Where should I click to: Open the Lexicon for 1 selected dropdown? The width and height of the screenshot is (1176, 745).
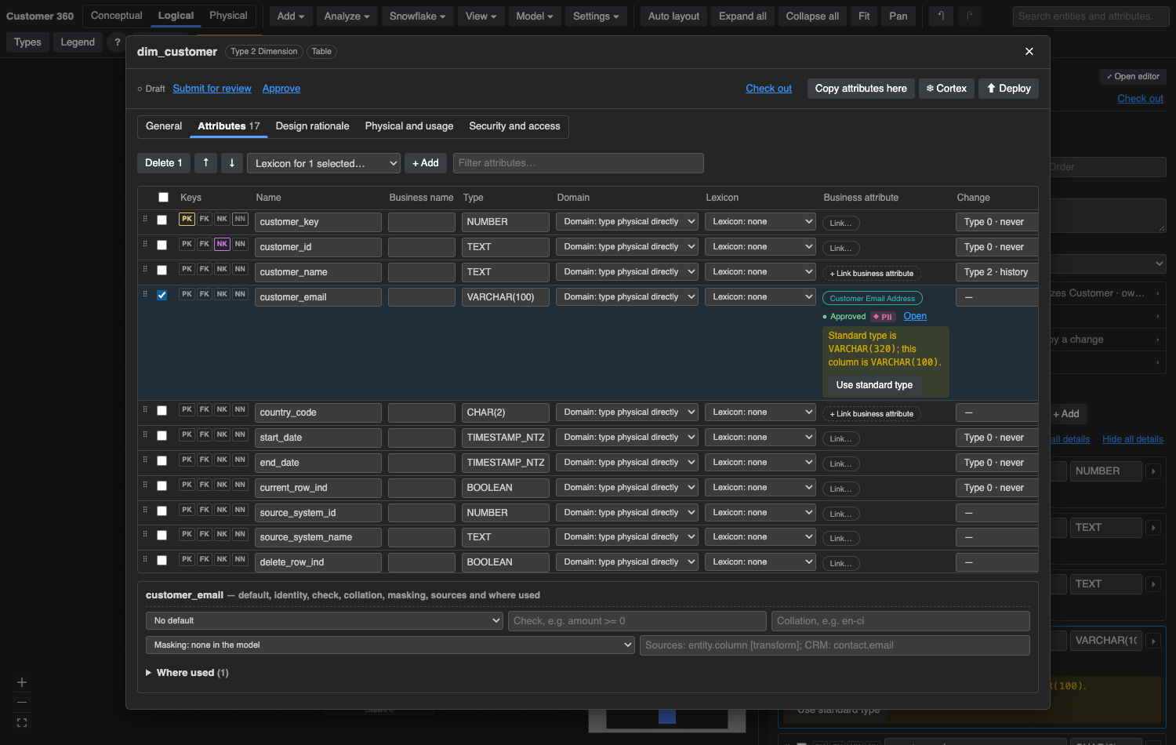pyautogui.click(x=325, y=163)
